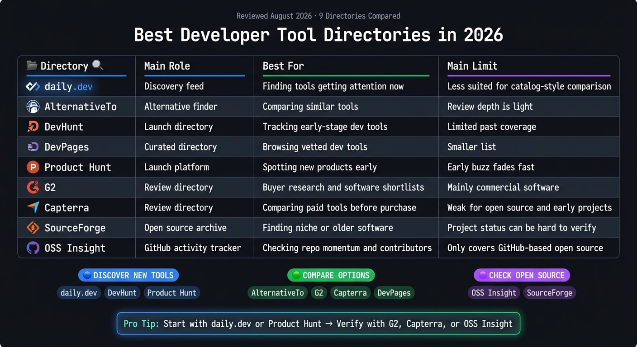Click the Main Role column header
Viewport: 637px width, 347px height.
tap(167, 66)
